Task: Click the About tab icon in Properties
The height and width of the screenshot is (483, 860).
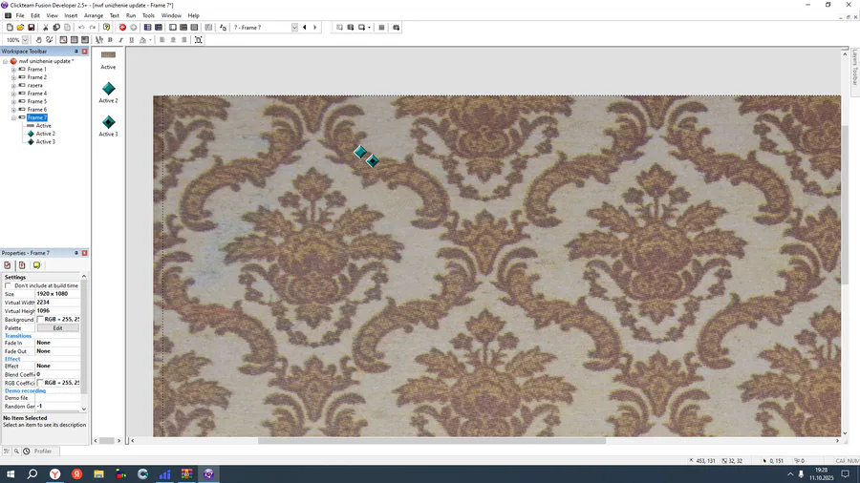Action: click(x=36, y=265)
